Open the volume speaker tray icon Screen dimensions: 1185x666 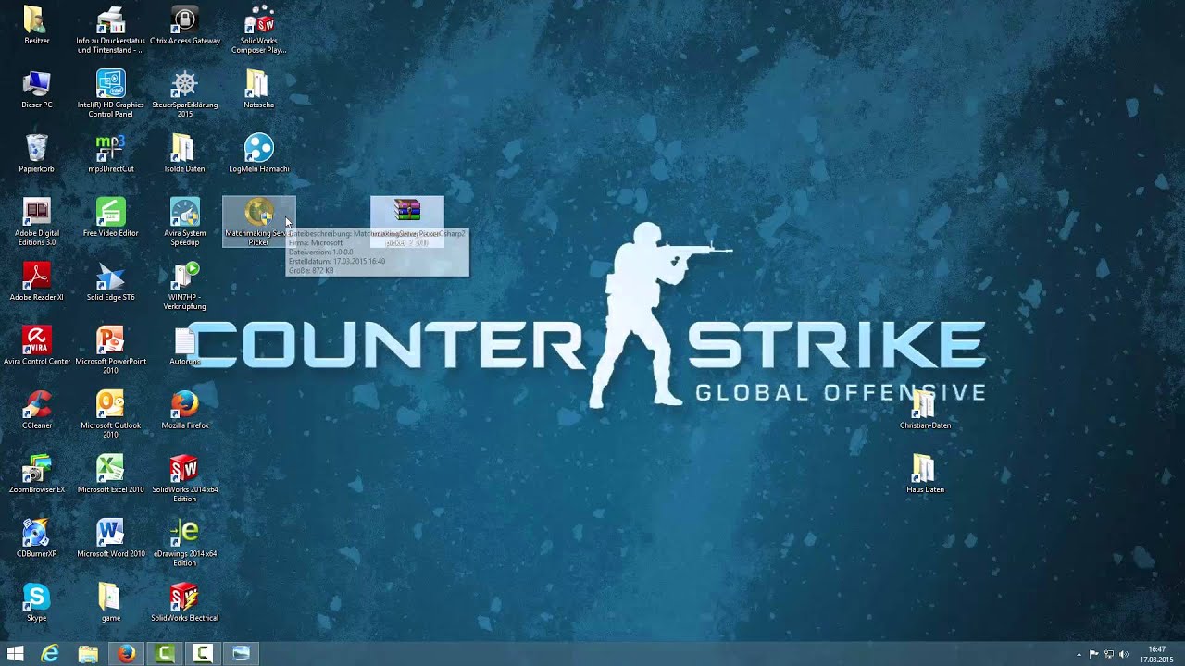(1124, 655)
